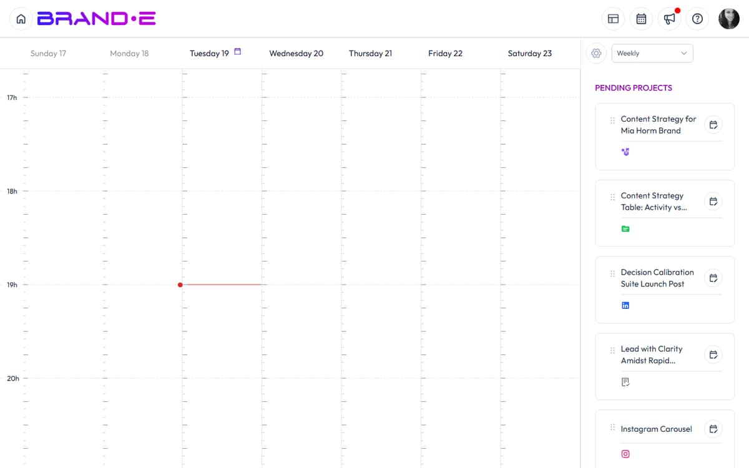Click the BRAND-E logo
Viewport: 749px width, 468px height.
tap(96, 19)
